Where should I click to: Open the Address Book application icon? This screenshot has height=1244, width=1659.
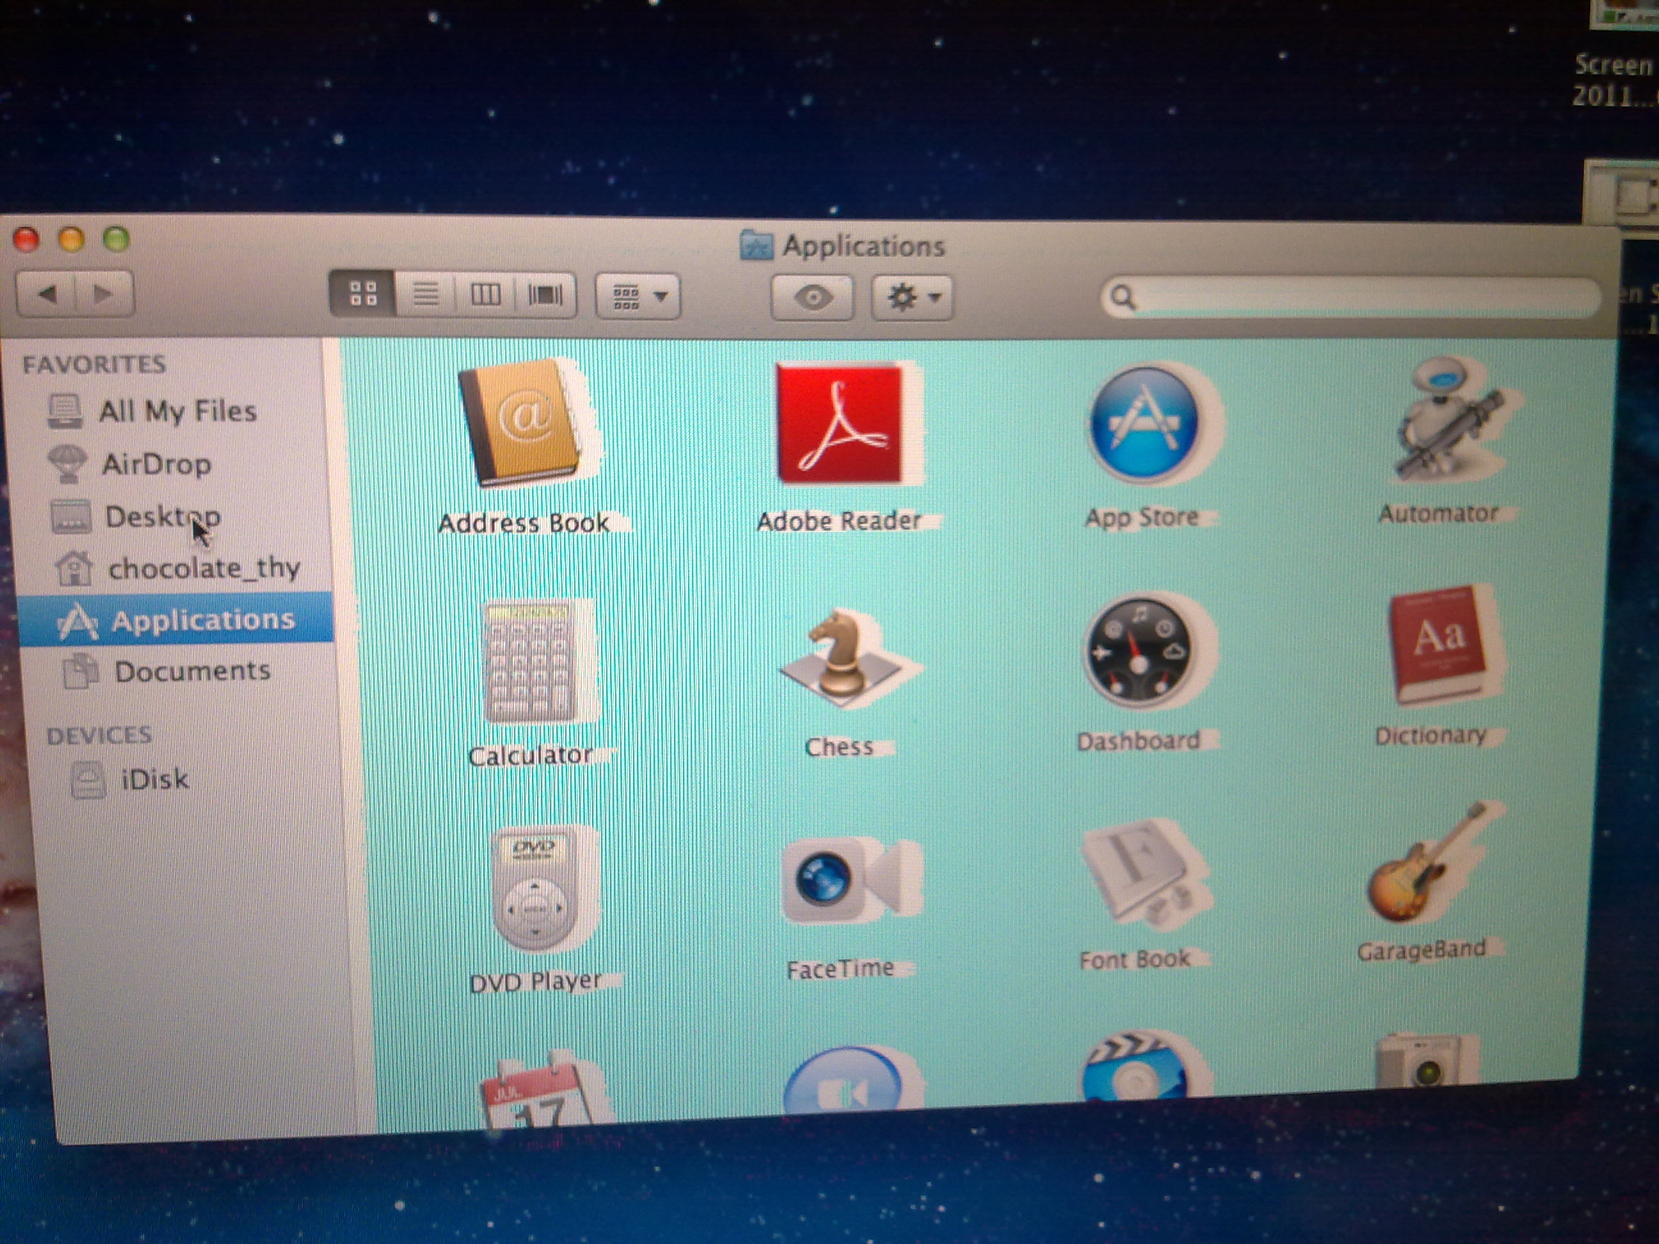(x=524, y=422)
